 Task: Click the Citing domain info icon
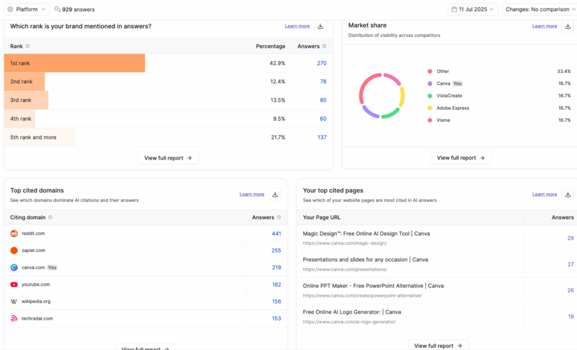click(x=50, y=218)
